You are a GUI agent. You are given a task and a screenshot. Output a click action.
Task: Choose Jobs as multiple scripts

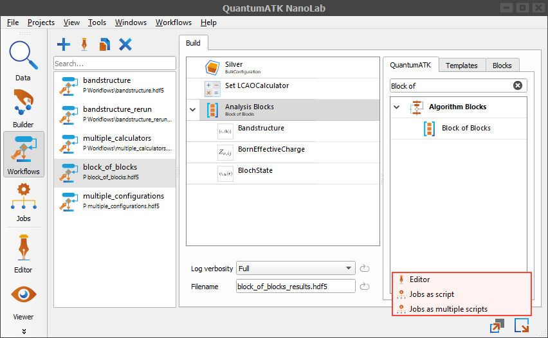pyautogui.click(x=462, y=308)
